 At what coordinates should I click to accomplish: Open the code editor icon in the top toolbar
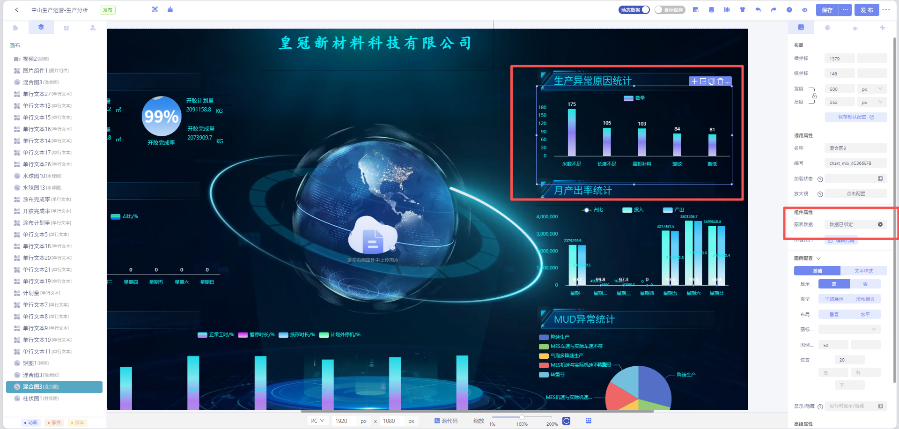pyautogui.click(x=696, y=10)
